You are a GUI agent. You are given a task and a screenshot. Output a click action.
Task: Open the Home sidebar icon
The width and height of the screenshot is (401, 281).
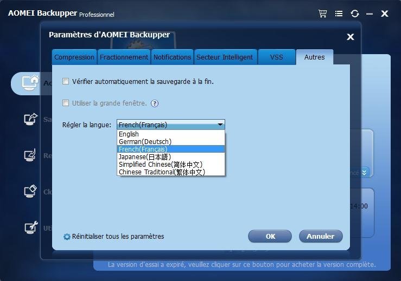30,83
